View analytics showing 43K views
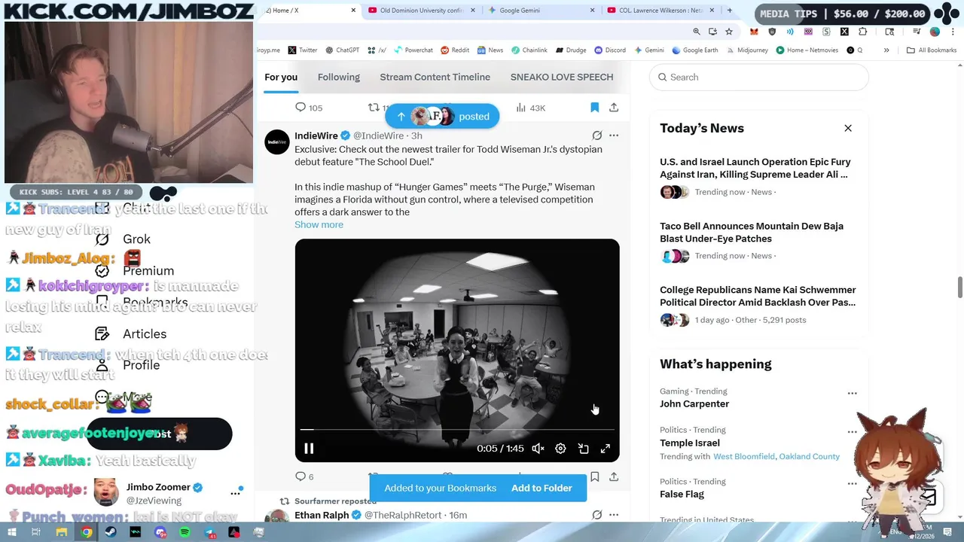 coord(530,108)
